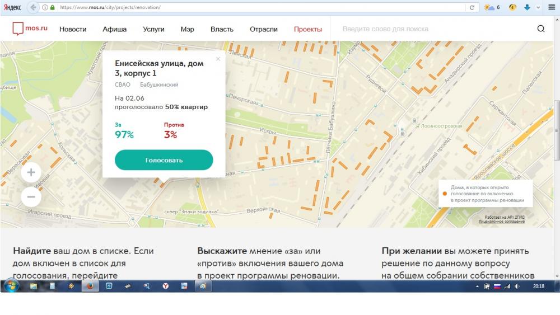Screen dimensions: 560x315
Task: Open the Услуги menu item
Action: point(153,29)
